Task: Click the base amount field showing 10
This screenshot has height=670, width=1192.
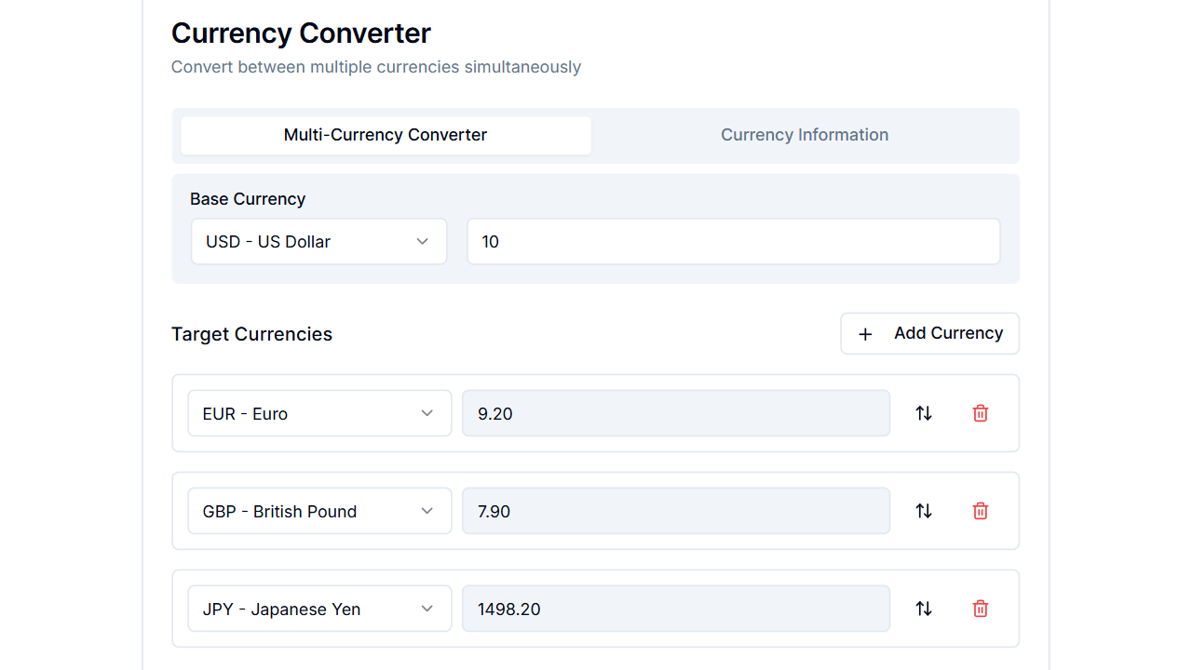Action: pos(733,241)
